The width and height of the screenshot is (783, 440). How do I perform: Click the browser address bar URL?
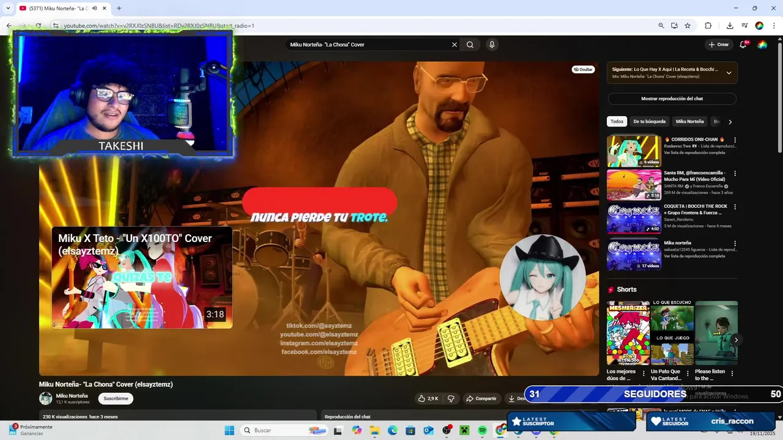159,26
